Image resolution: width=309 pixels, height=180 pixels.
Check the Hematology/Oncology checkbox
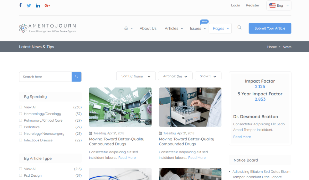click(x=20, y=114)
